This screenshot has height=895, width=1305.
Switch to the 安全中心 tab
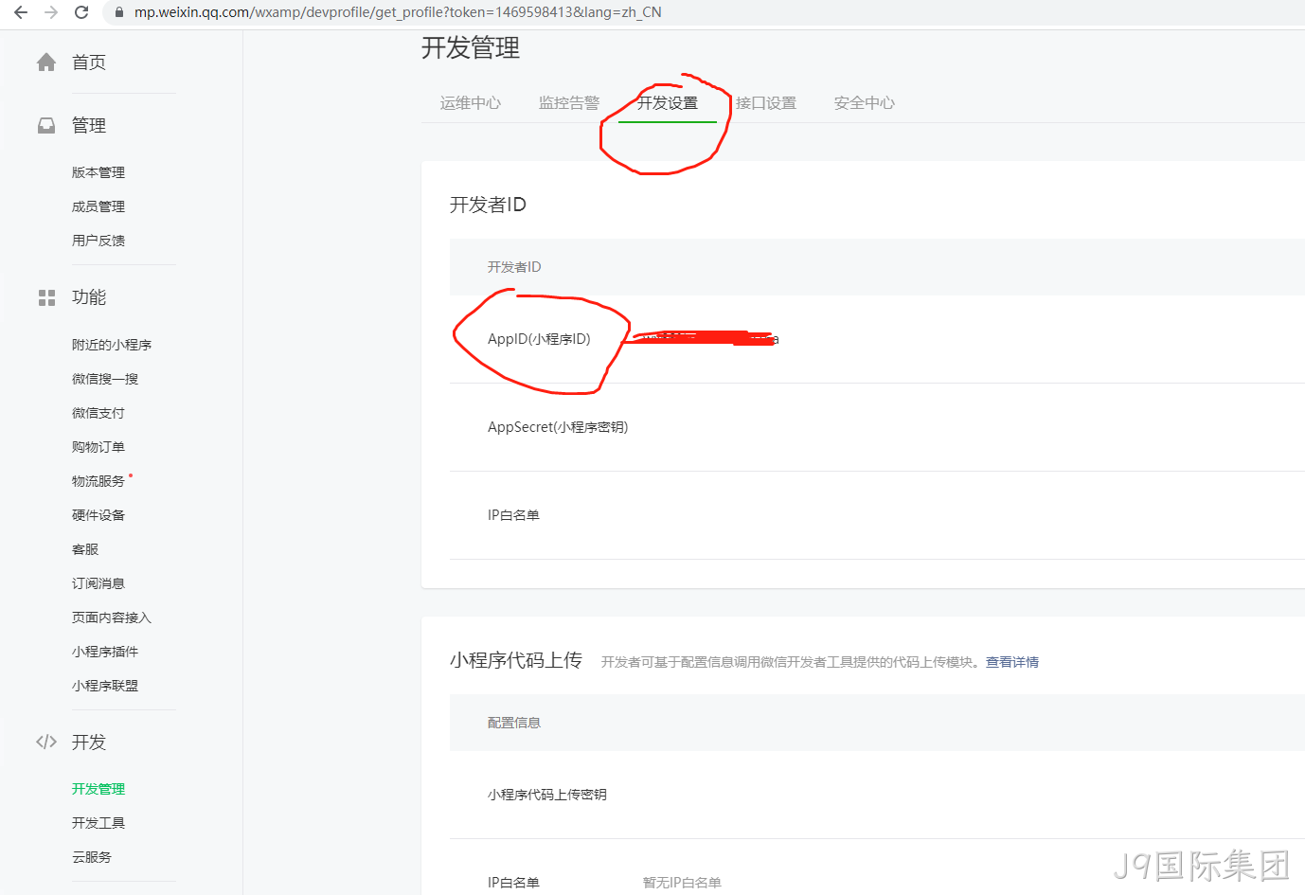[x=865, y=103]
